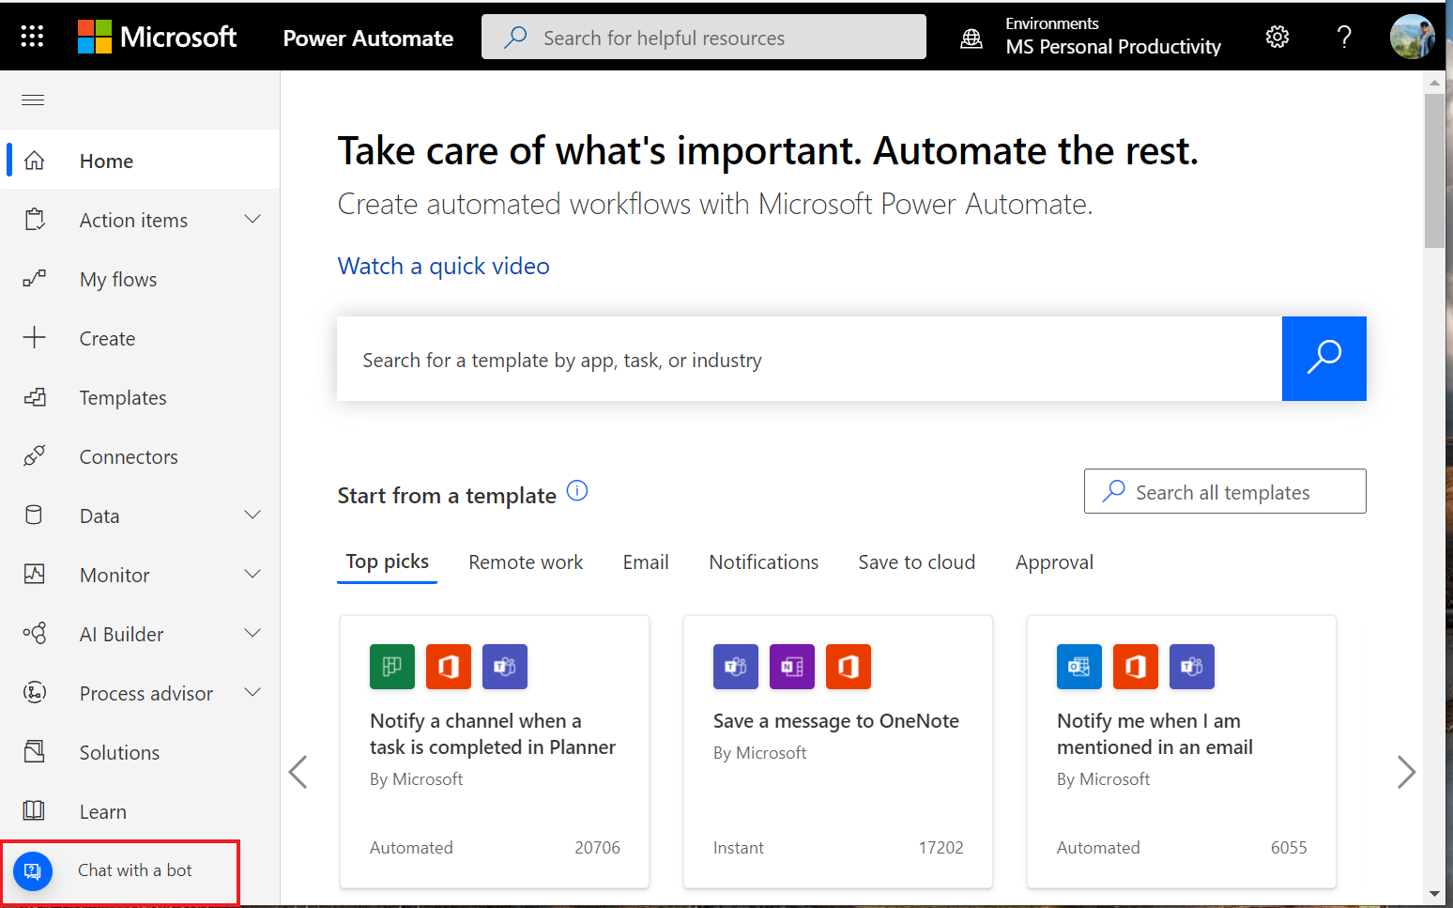Expand the Process advisor chevron
1453x908 pixels.
point(252,692)
